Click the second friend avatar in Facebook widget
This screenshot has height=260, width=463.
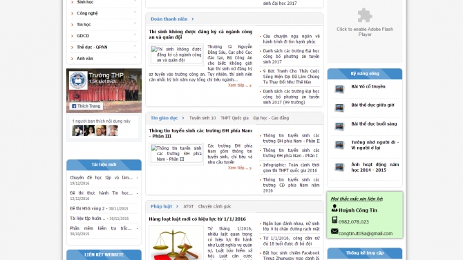point(89,130)
